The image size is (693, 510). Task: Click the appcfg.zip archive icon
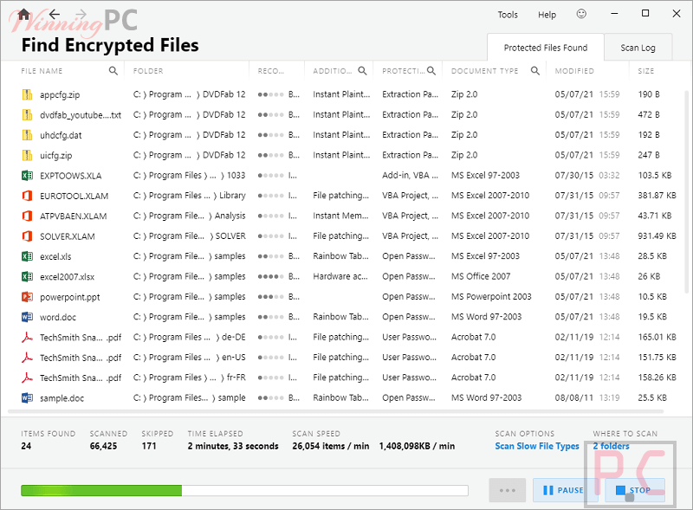tap(27, 94)
